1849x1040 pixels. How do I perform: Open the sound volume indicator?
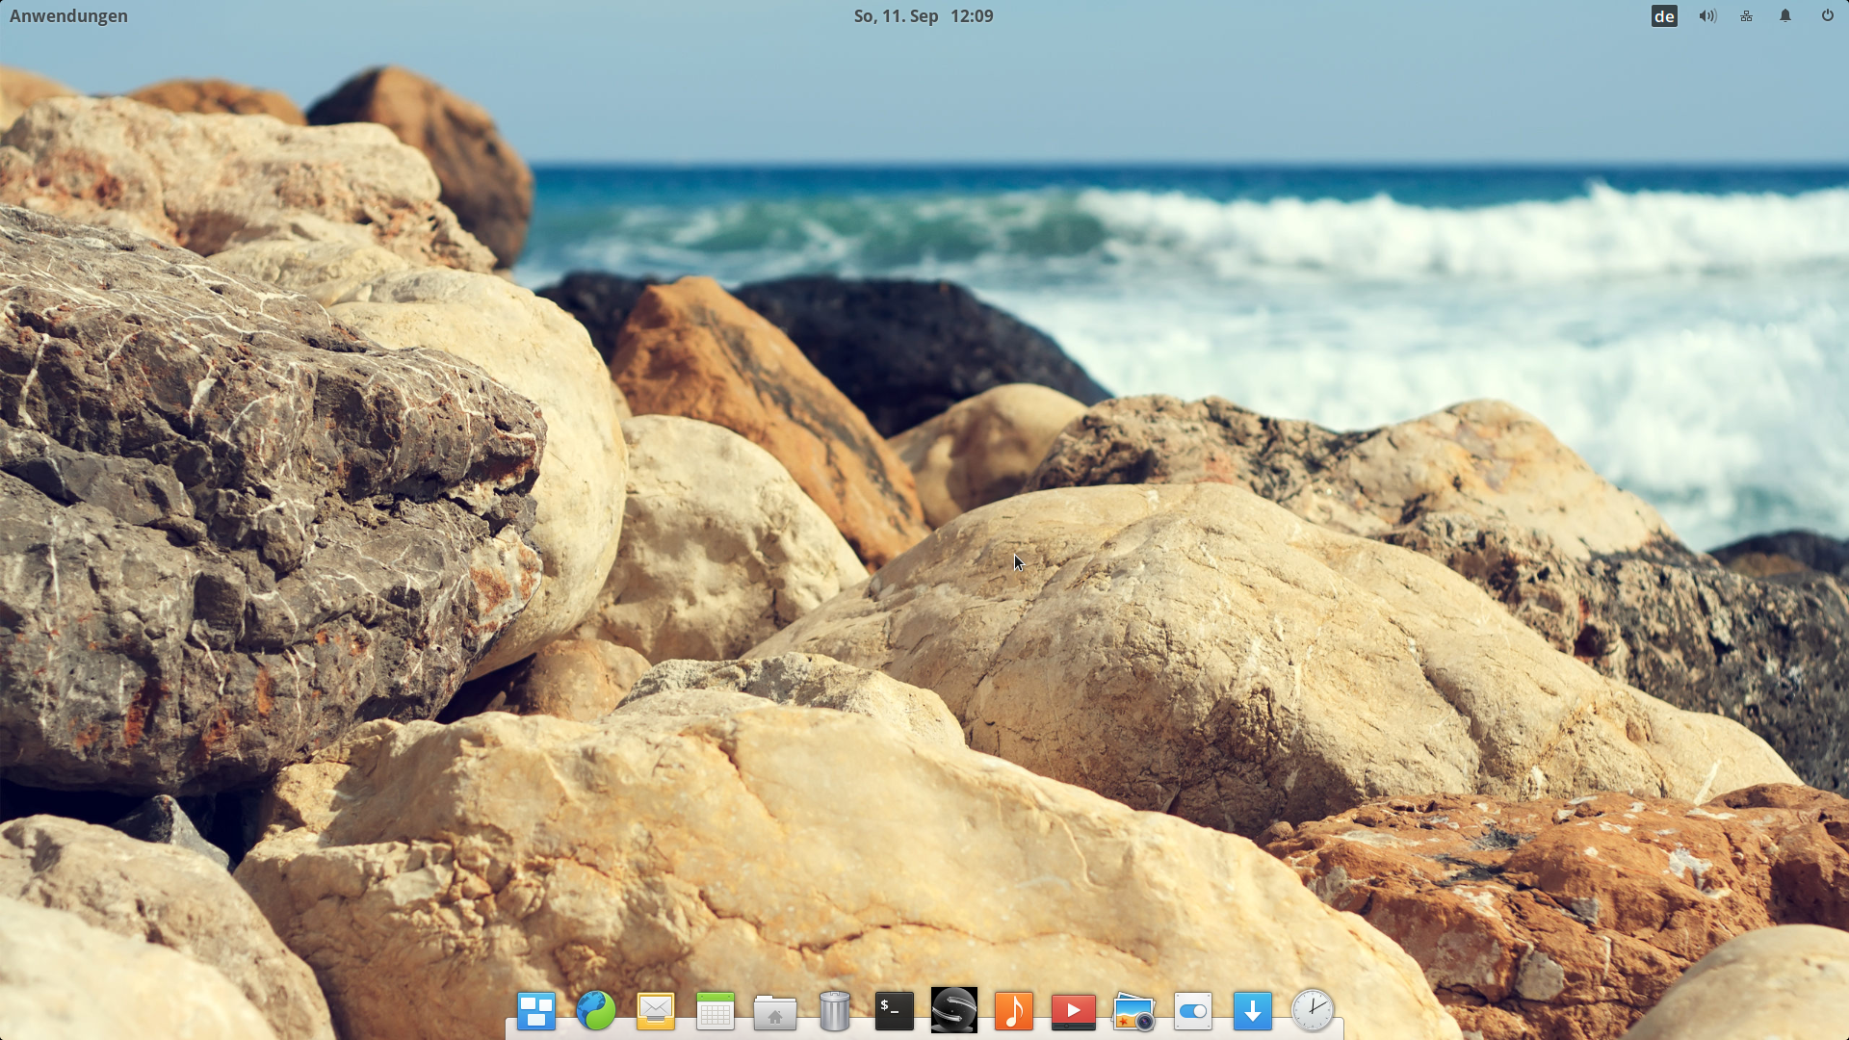[x=1707, y=15]
